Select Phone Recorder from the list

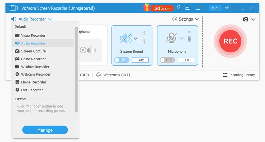coord(43,82)
